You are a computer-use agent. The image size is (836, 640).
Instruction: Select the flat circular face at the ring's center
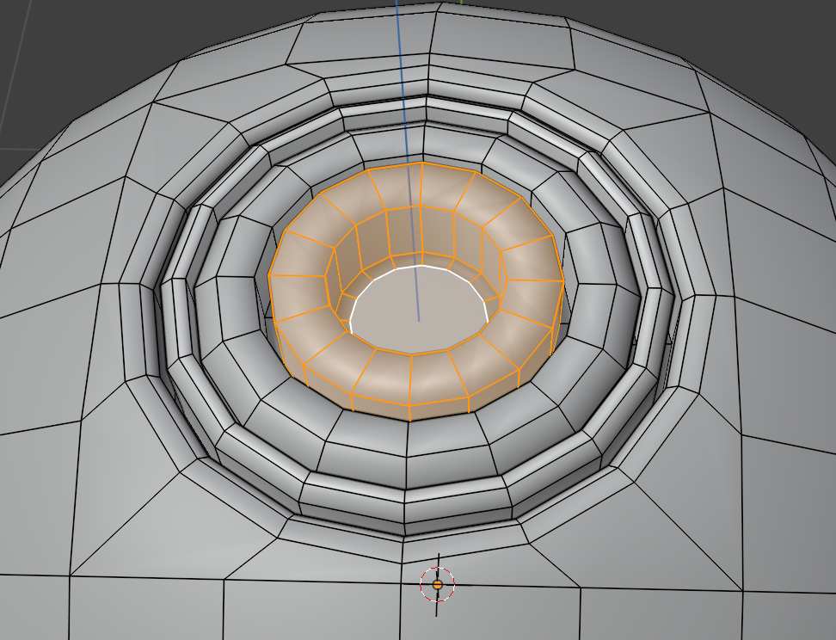coord(419,315)
